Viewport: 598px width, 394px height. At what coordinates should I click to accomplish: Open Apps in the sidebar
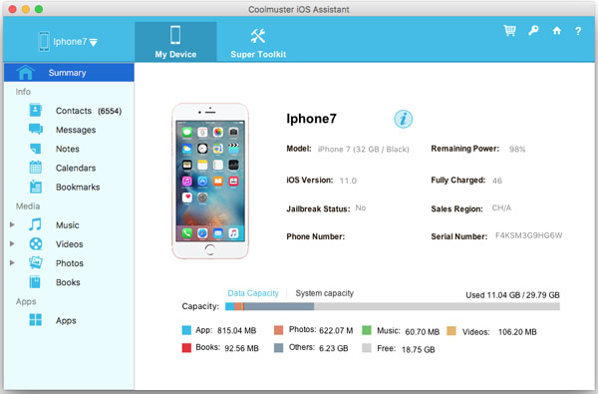(69, 321)
